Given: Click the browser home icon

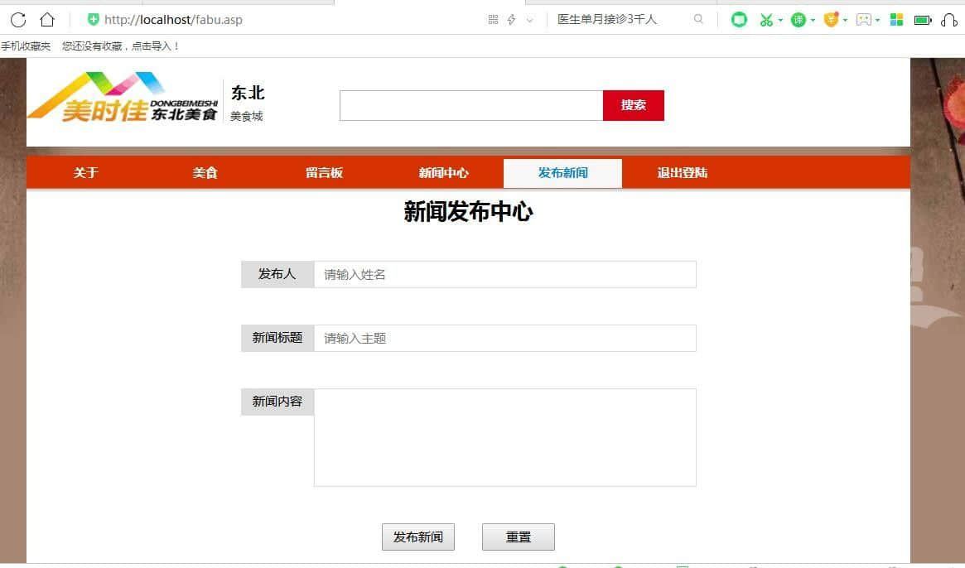Looking at the screenshot, I should point(47,19).
